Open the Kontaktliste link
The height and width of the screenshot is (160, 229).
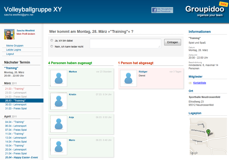[x=199, y=83]
